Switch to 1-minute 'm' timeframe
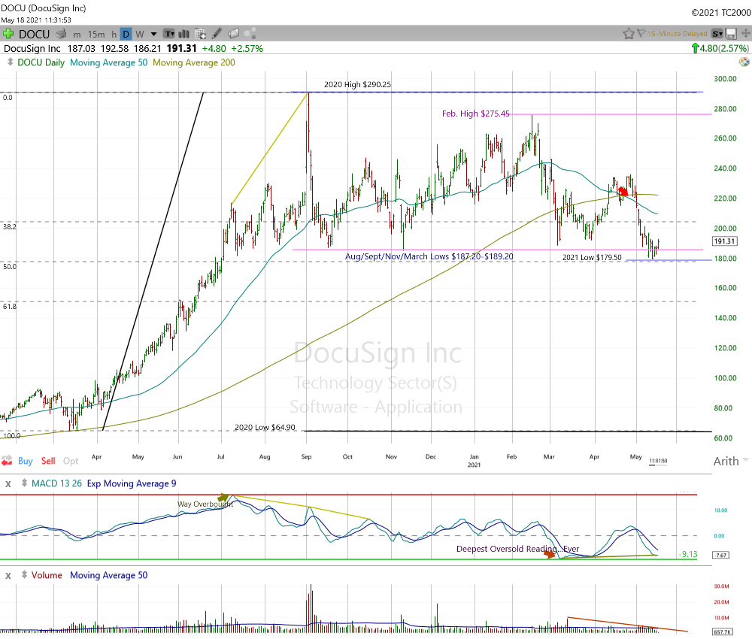 click(77, 34)
